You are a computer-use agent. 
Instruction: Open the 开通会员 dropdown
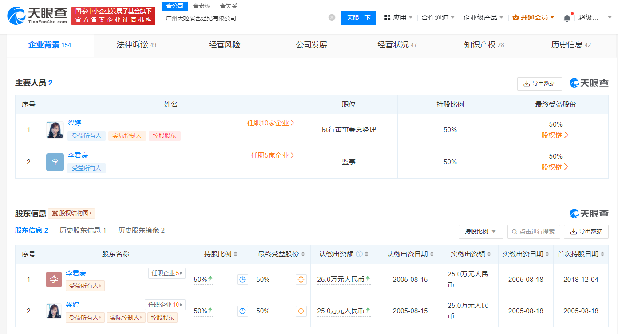(533, 18)
